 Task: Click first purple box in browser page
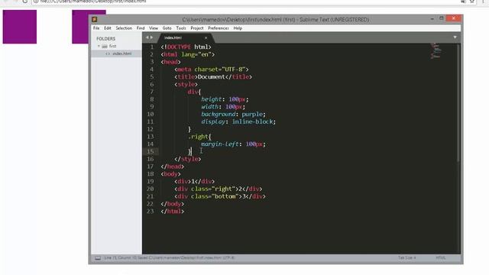click(20, 27)
